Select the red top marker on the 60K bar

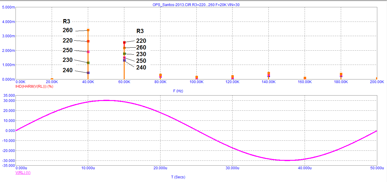[x=124, y=42]
